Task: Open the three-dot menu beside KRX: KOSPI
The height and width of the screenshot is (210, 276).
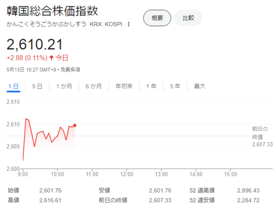Action: pyautogui.click(x=129, y=24)
